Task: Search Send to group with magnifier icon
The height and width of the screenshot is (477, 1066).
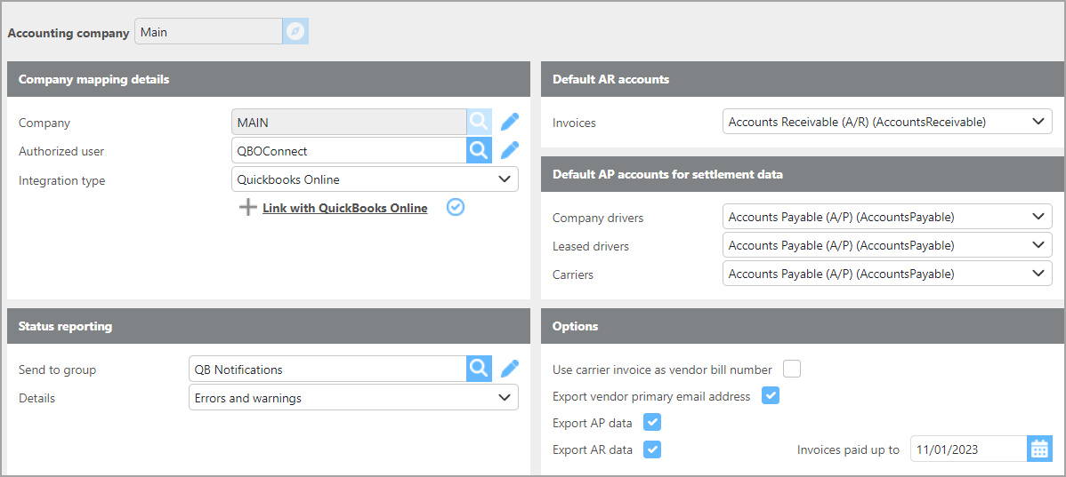Action: (479, 369)
